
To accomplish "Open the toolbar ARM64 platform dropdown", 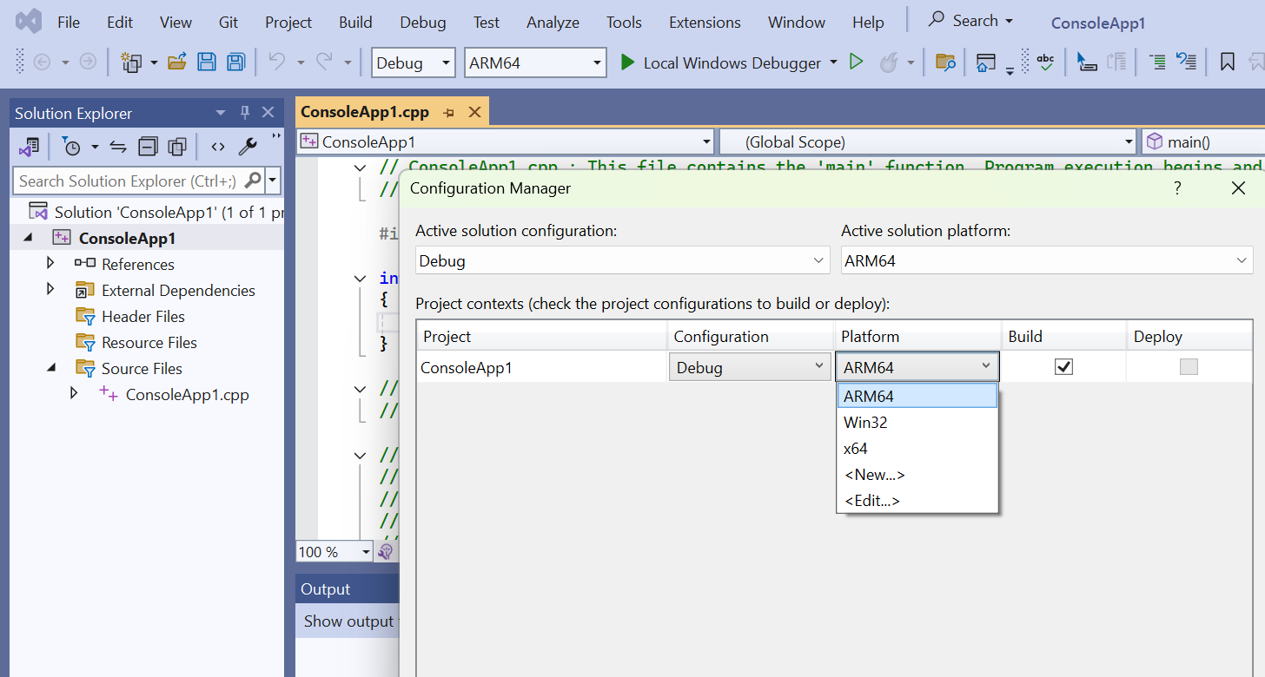I will (x=535, y=62).
